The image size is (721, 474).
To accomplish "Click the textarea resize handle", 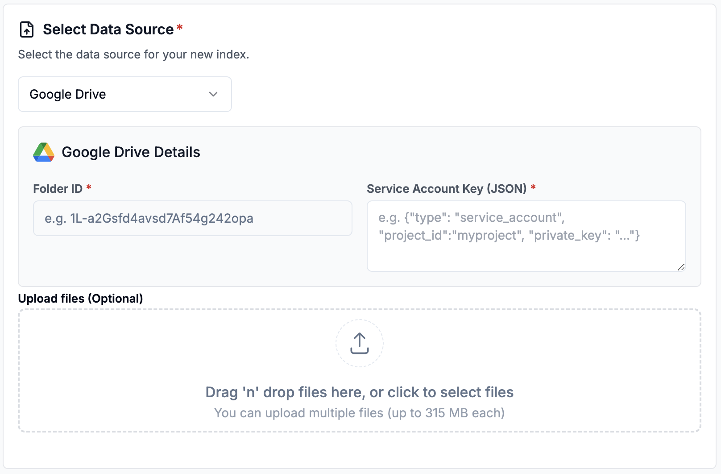I will point(681,268).
